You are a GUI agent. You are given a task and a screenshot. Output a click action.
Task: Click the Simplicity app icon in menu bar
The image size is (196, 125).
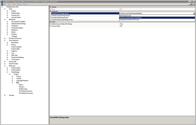[2, 4]
